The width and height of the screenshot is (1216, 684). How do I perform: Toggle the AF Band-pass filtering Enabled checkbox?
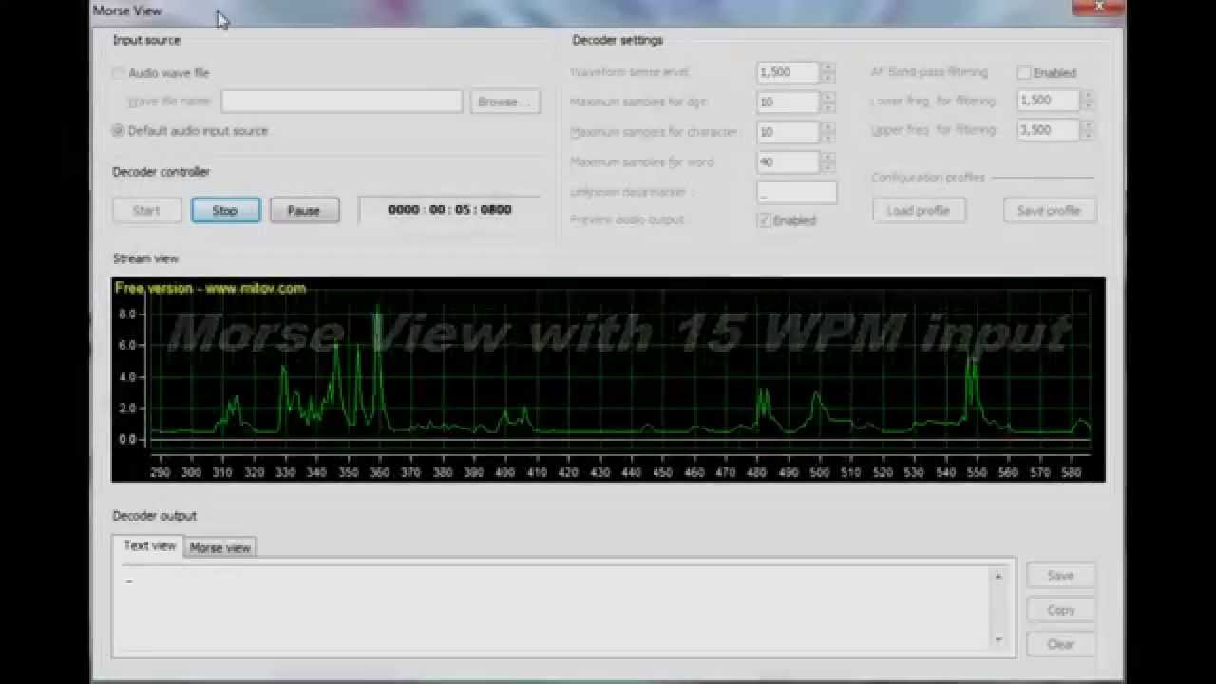pyautogui.click(x=1024, y=73)
